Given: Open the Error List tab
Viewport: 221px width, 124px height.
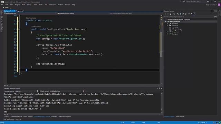Looking at the screenshot, I should pos(18,120).
